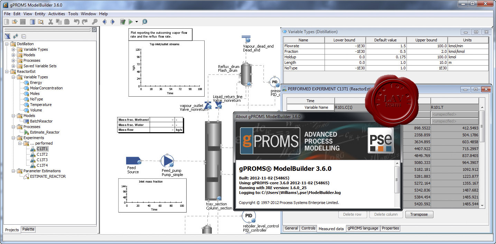
Task: Select the BatchReactor model
Action: coord(41,121)
